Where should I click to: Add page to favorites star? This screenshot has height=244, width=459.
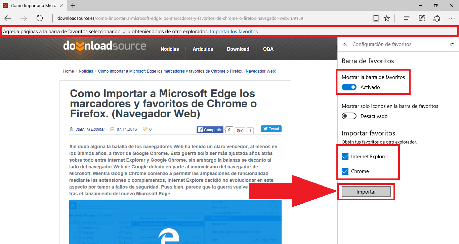point(387,18)
